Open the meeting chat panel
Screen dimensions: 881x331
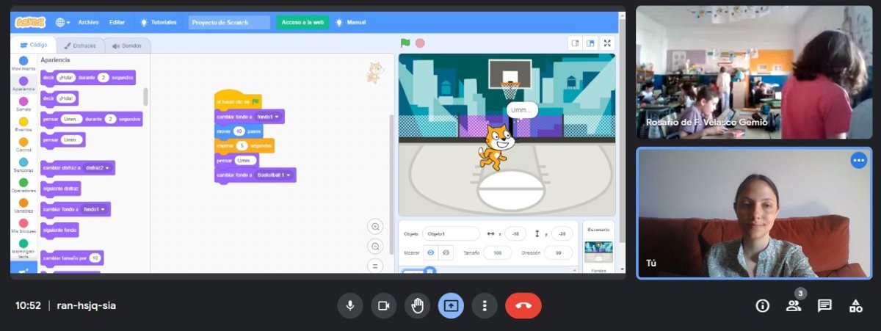824,306
